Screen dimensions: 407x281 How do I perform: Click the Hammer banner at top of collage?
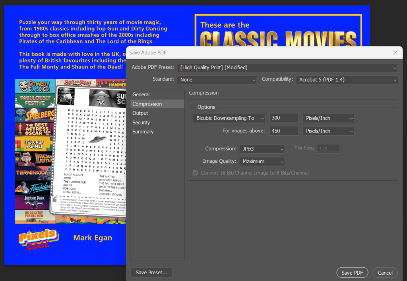click(x=112, y=83)
